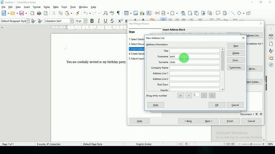Viewport: 275px width, 154px height.
Task: Click the Clone Formatting paintbrush icon
Action: tap(77, 13)
